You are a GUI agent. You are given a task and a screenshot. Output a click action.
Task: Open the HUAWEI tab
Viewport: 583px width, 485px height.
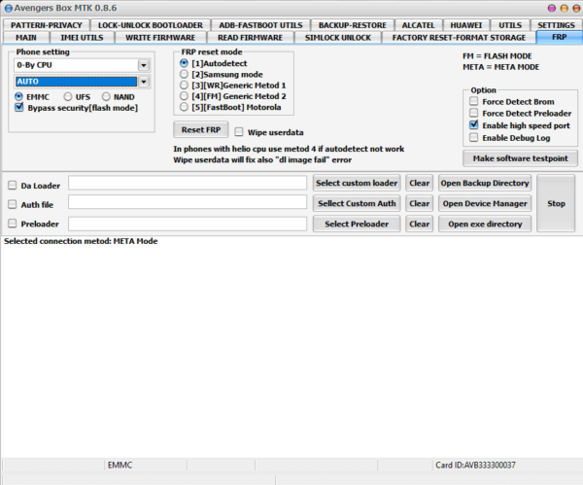(x=466, y=25)
